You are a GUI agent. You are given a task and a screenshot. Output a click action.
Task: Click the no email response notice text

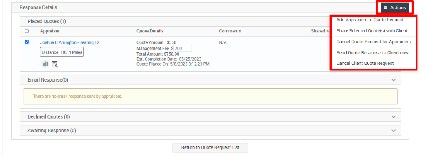pos(77,97)
